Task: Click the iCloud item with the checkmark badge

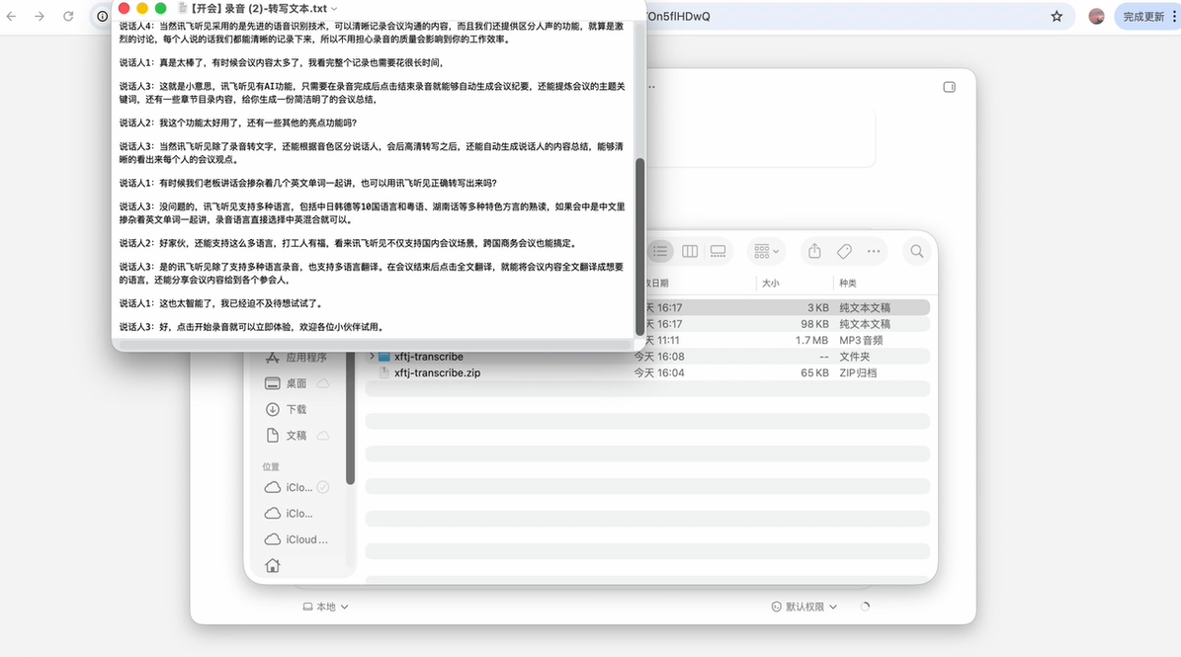Action: coord(296,488)
